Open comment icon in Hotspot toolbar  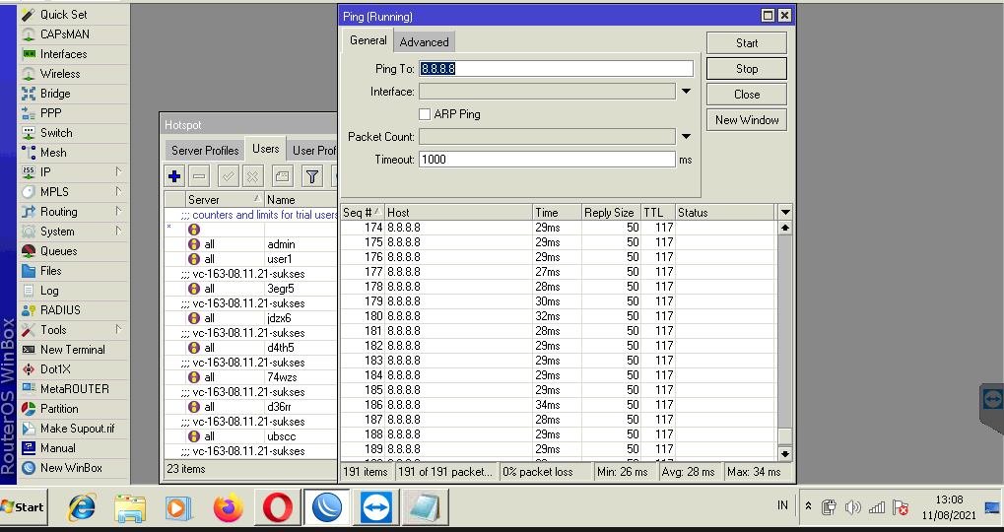(283, 176)
